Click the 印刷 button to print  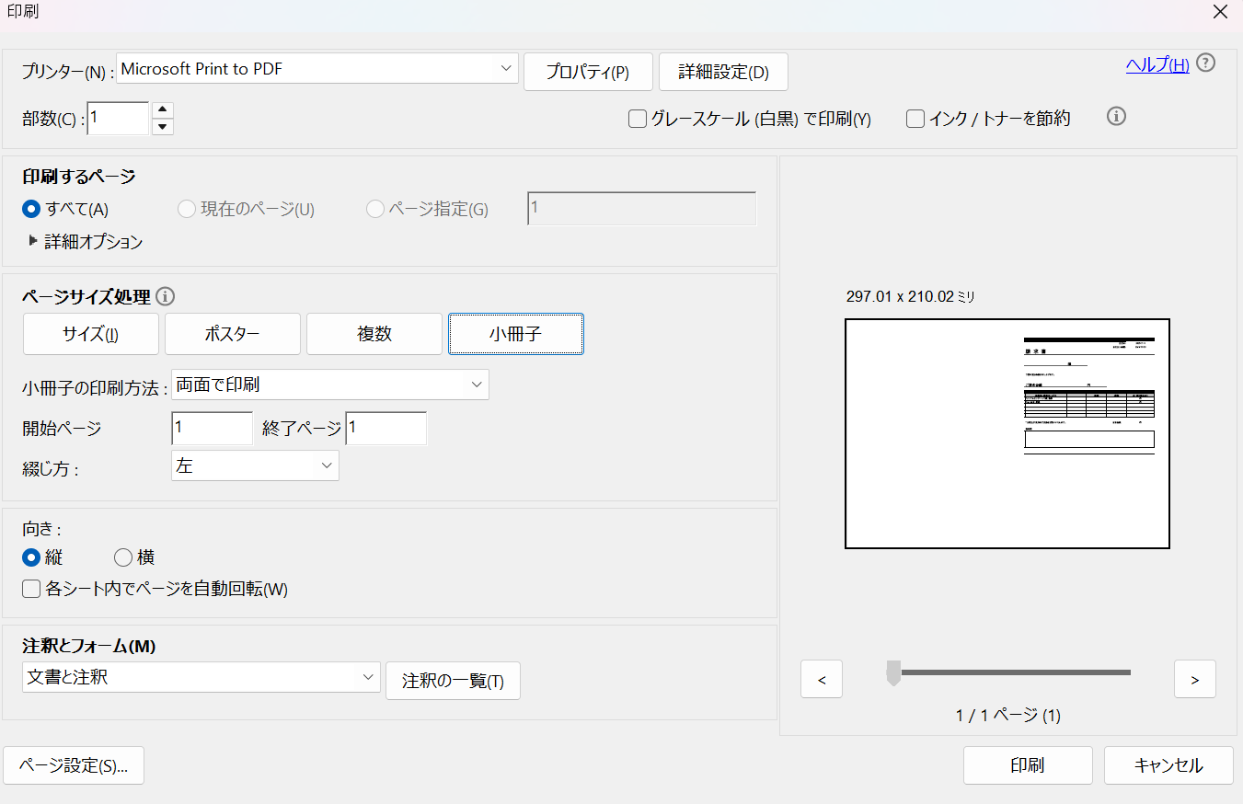(x=1028, y=764)
